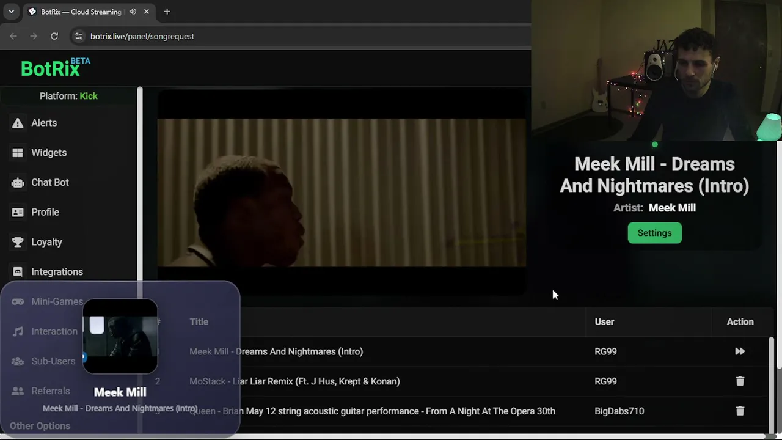
Task: Select the MoStack Liar Liar Remix row title
Action: click(294, 381)
